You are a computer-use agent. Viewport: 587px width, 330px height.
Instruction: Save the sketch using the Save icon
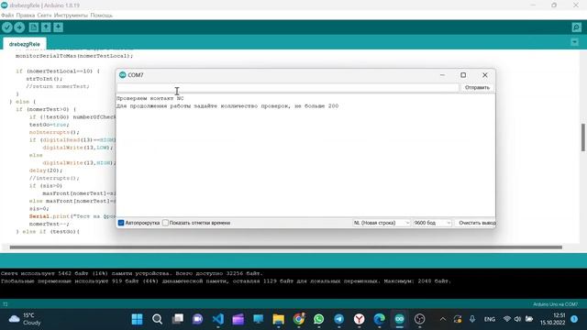(58, 27)
